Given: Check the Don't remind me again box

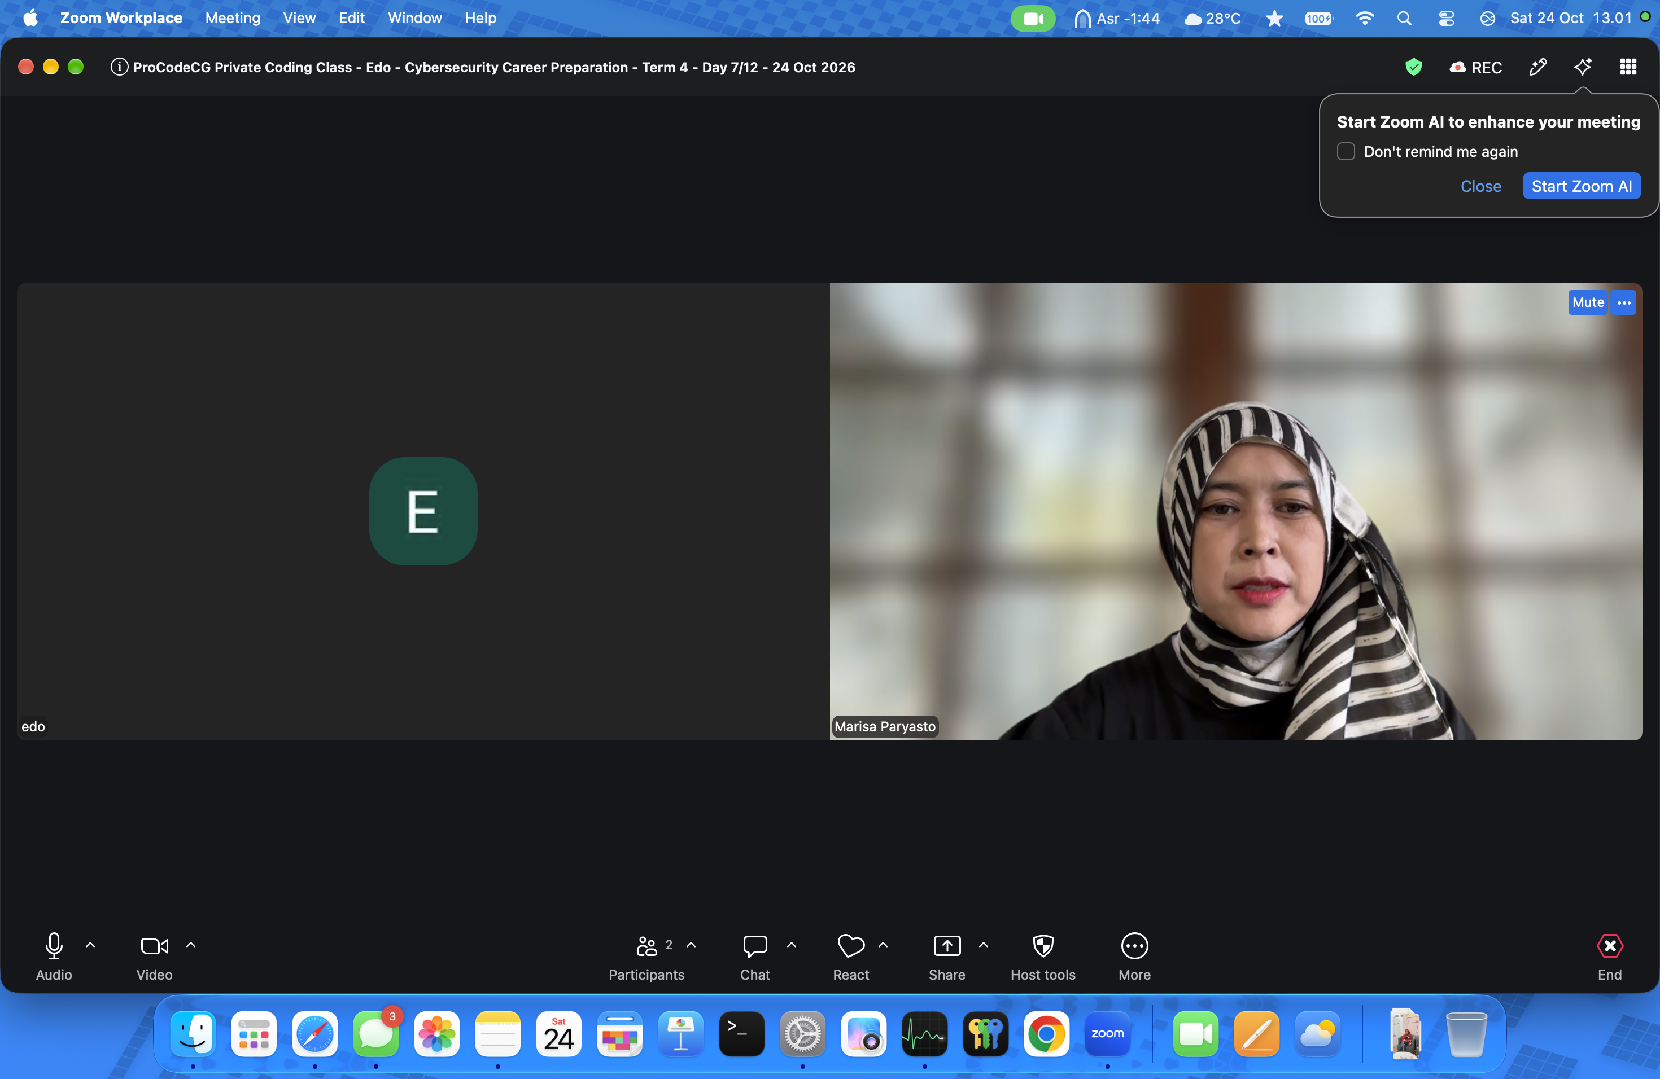Looking at the screenshot, I should tap(1346, 151).
